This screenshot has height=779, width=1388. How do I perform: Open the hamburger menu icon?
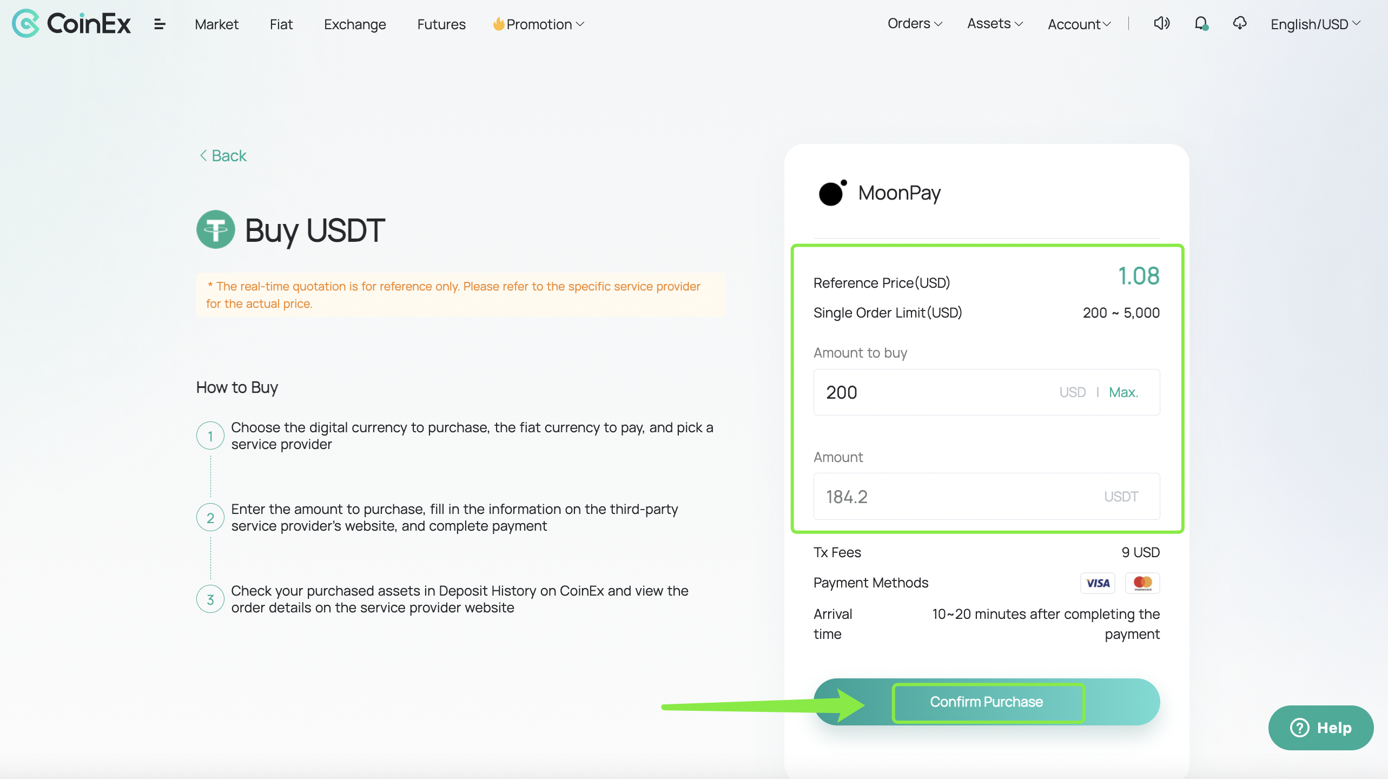tap(160, 24)
